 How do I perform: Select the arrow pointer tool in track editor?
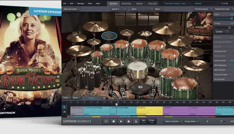click(x=64, y=107)
